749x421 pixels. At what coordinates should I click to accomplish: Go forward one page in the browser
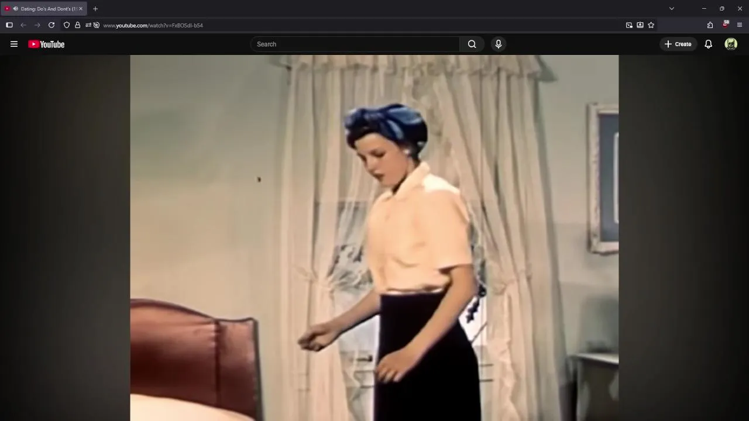(37, 25)
